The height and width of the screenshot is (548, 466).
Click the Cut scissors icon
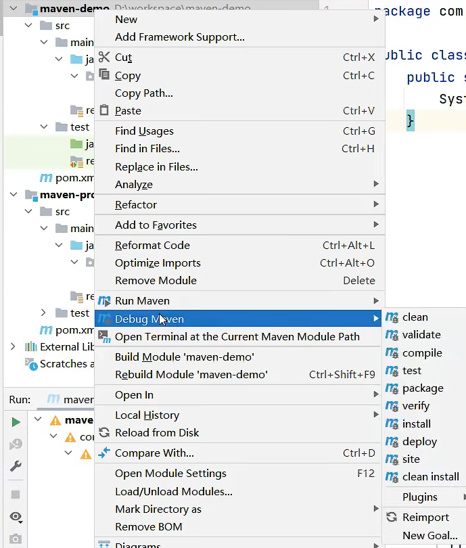pos(104,58)
